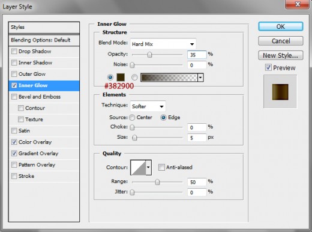This screenshot has width=312, height=232.
Task: Enable the Inner Shadow checkbox
Action: point(14,63)
